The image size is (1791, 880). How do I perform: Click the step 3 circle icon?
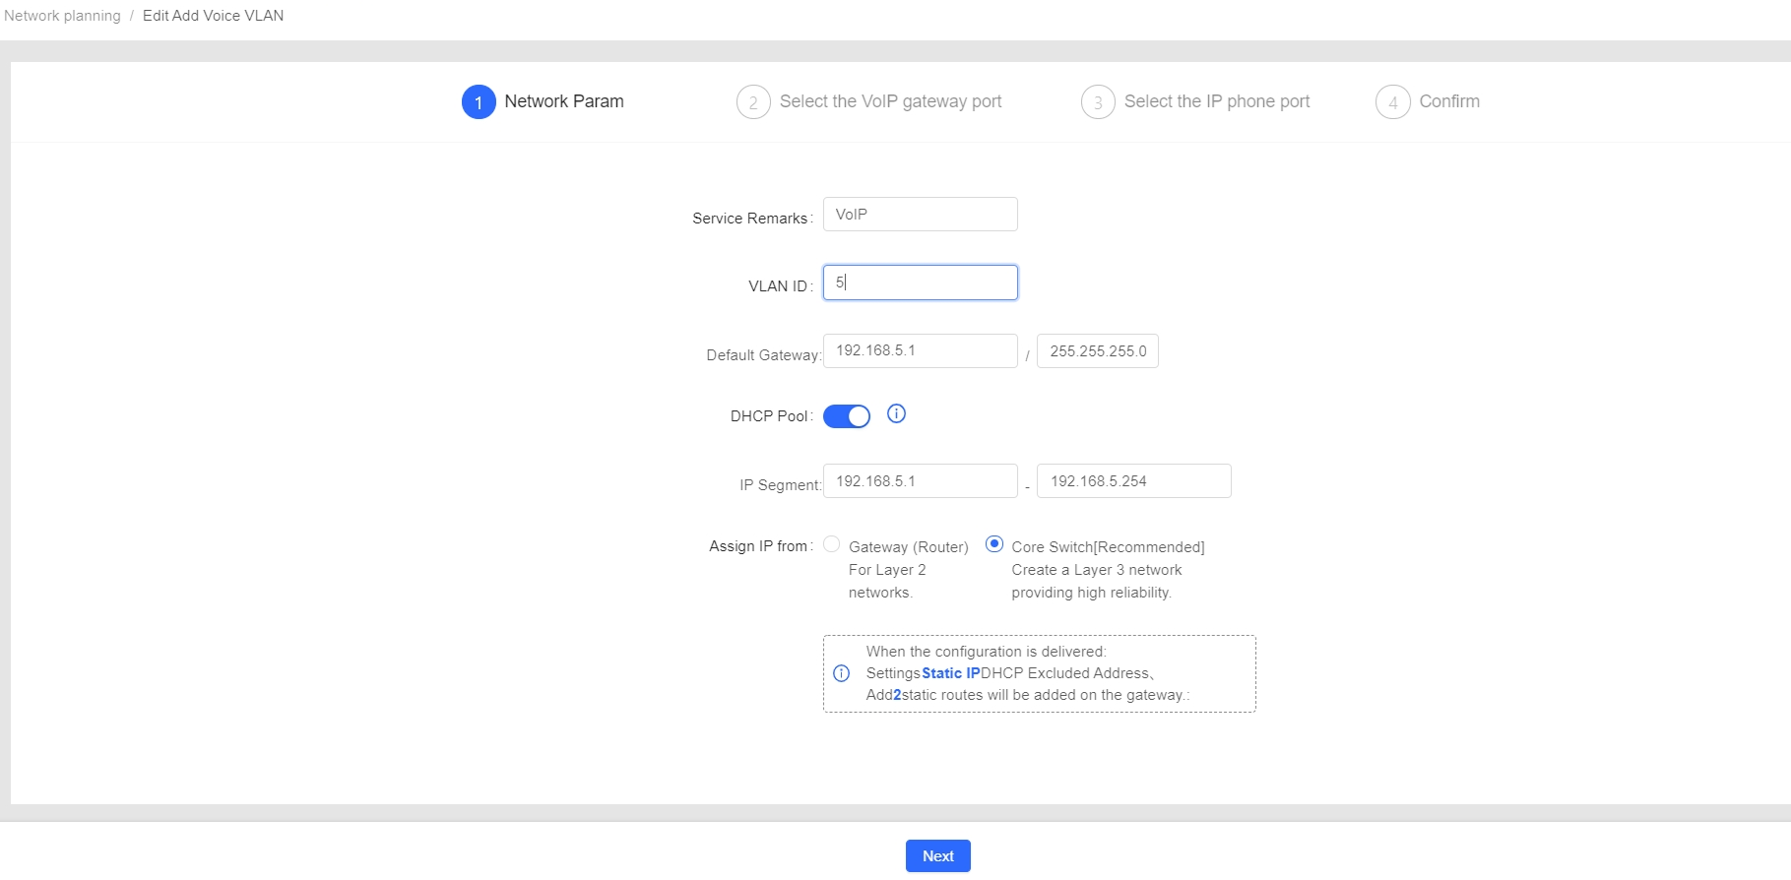point(1098,101)
